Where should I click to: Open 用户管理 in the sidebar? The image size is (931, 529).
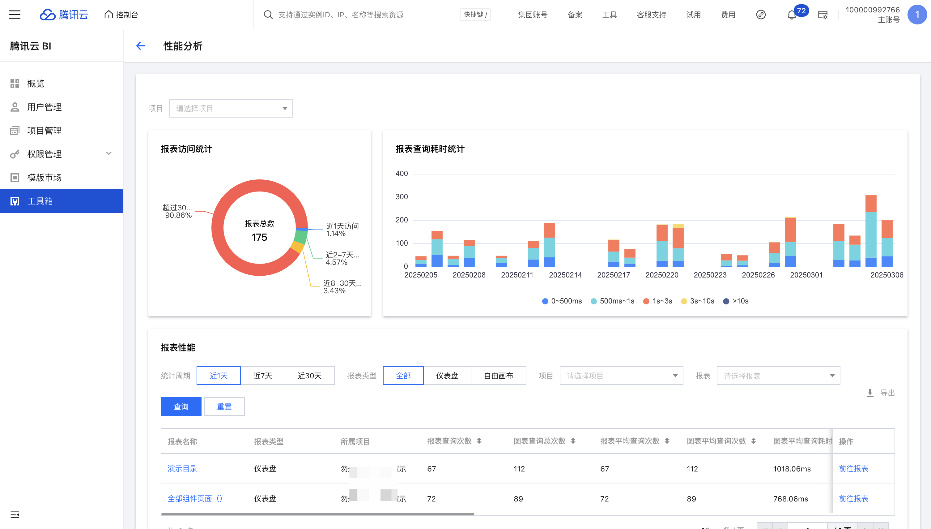(x=44, y=107)
